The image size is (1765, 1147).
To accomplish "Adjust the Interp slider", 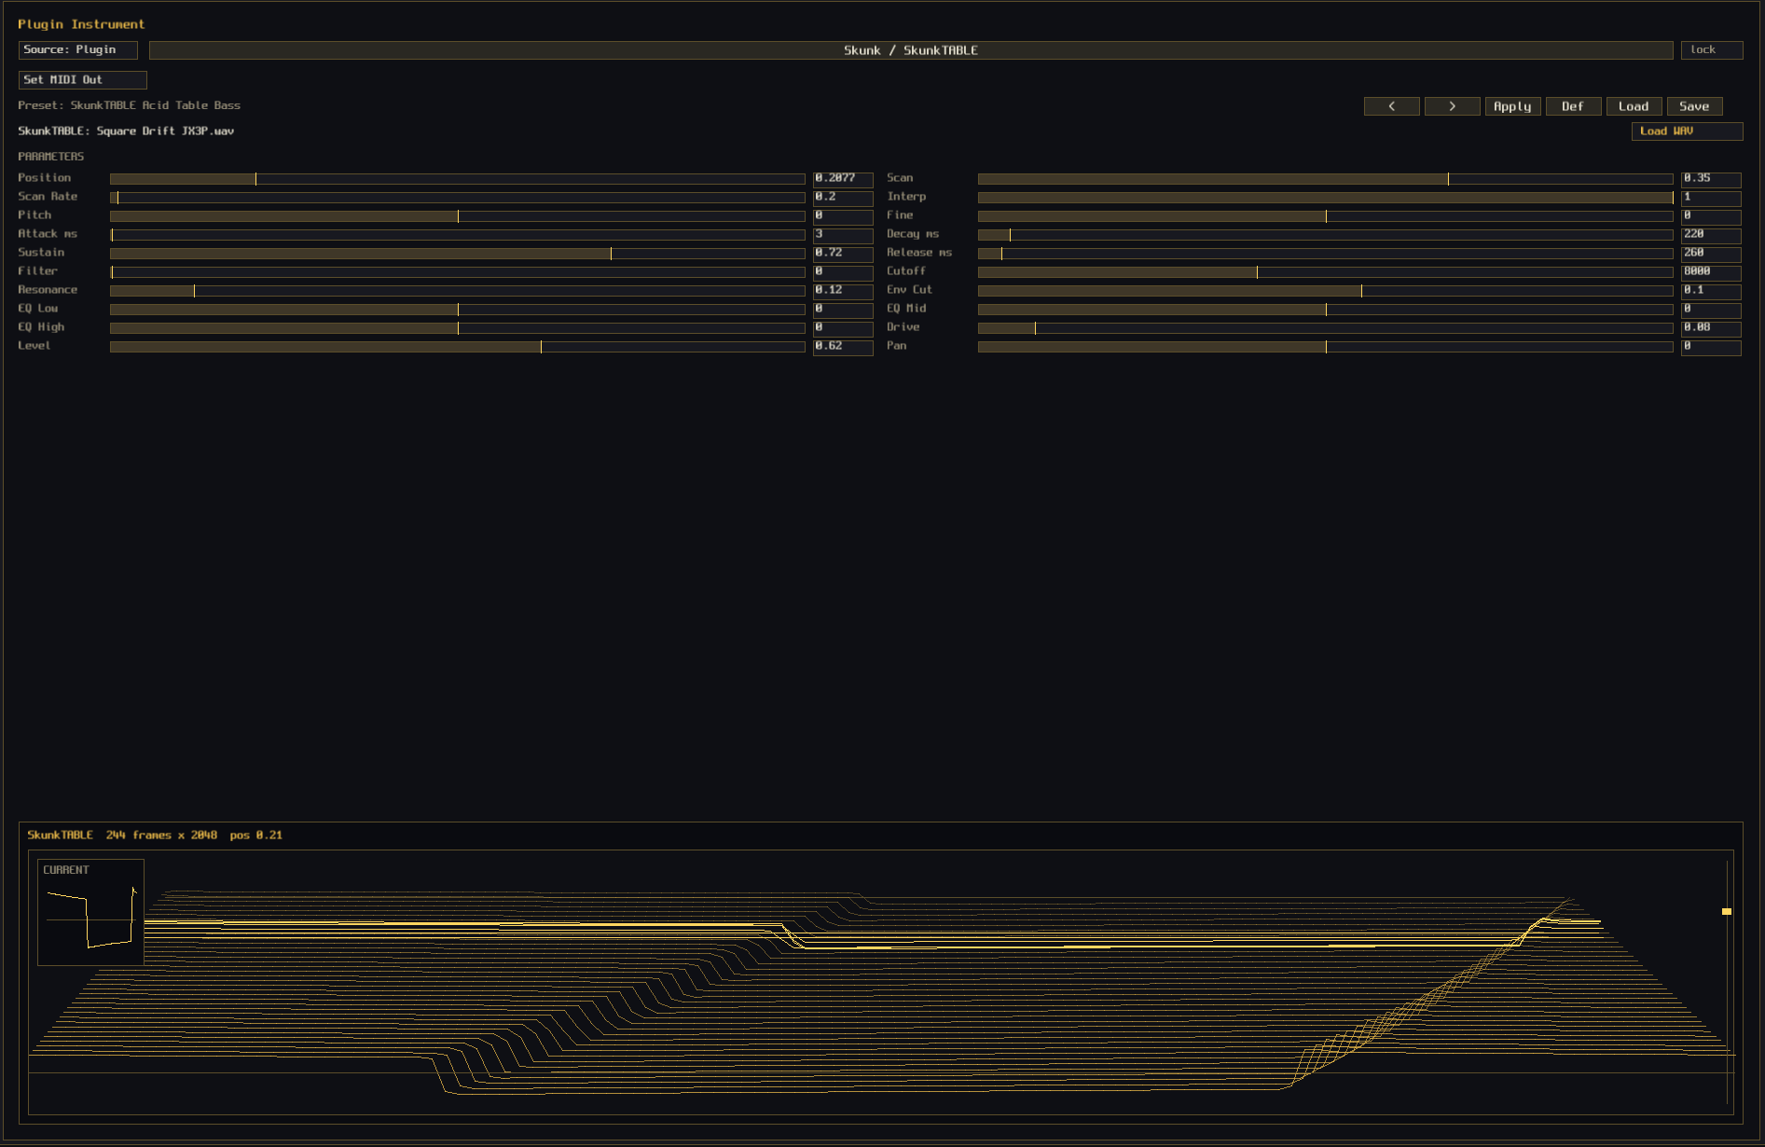I will click(1325, 197).
